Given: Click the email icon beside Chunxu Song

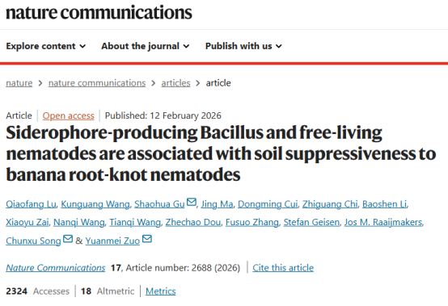Looking at the screenshot, I should point(68,238).
